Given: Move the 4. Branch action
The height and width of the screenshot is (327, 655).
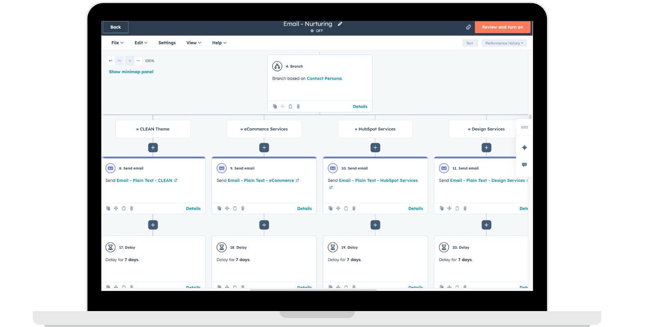Looking at the screenshot, I should click(x=282, y=106).
